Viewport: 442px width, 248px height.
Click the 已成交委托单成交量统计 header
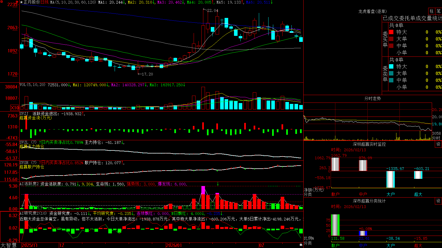coord(412,18)
